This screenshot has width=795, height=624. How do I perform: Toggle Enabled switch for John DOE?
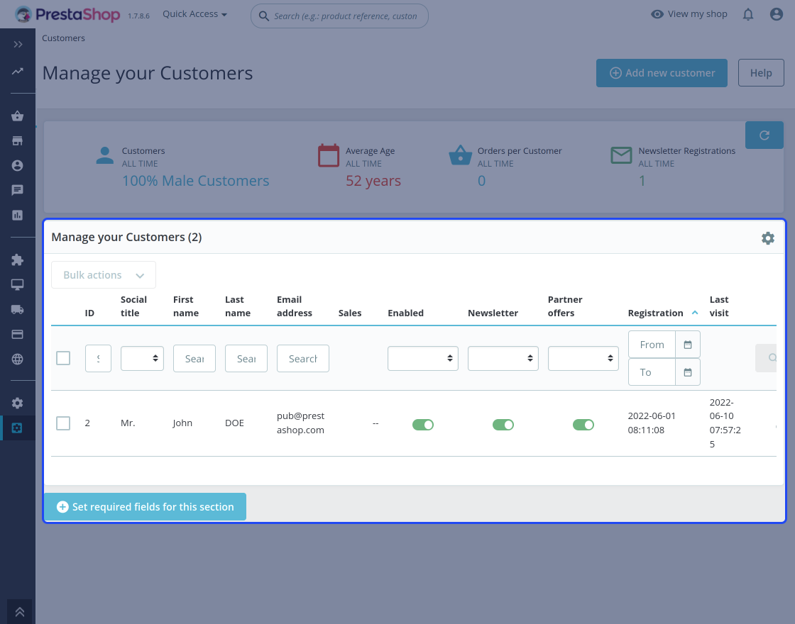[423, 425]
